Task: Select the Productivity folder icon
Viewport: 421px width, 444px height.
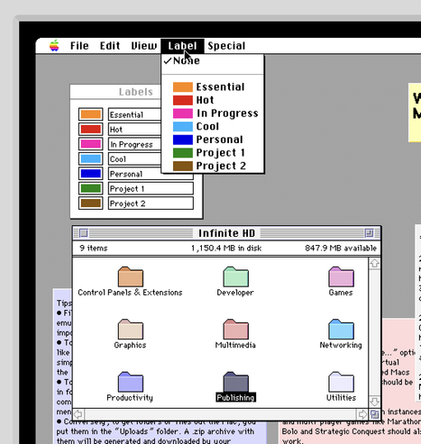Action: pyautogui.click(x=131, y=382)
